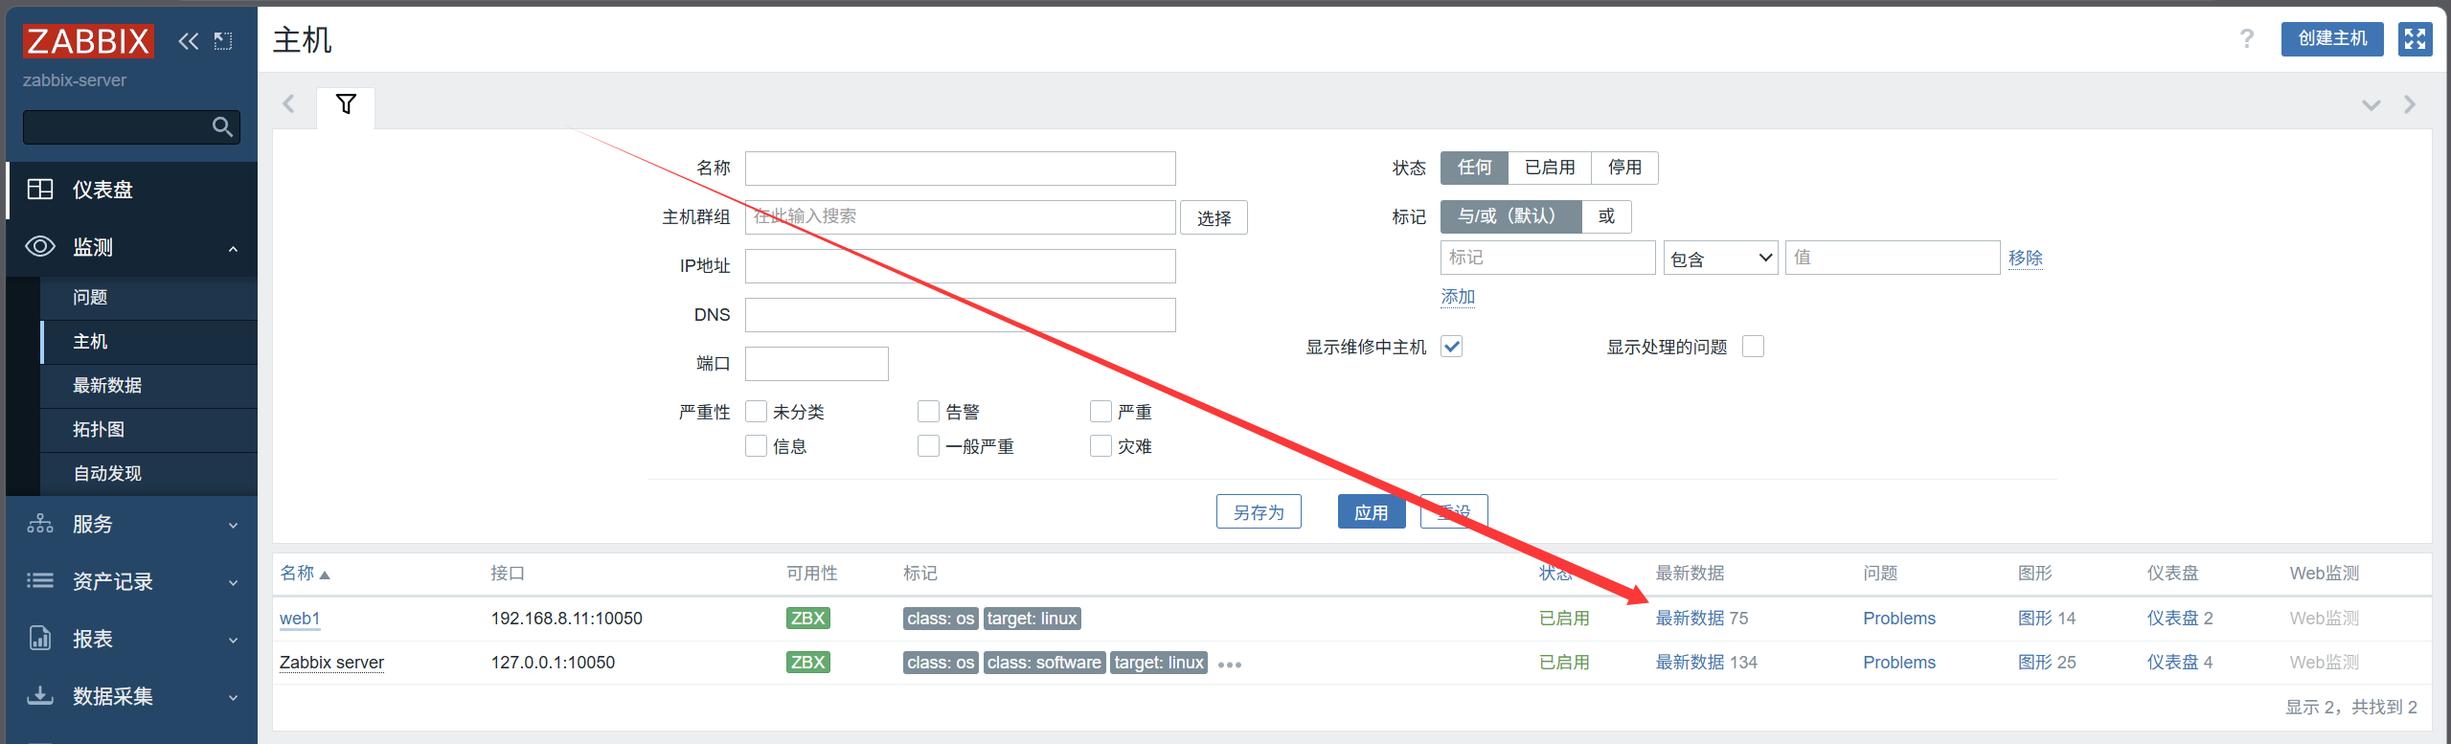2451x744 pixels.
Task: Click the 服务 hierarchy icon
Action: point(40,524)
